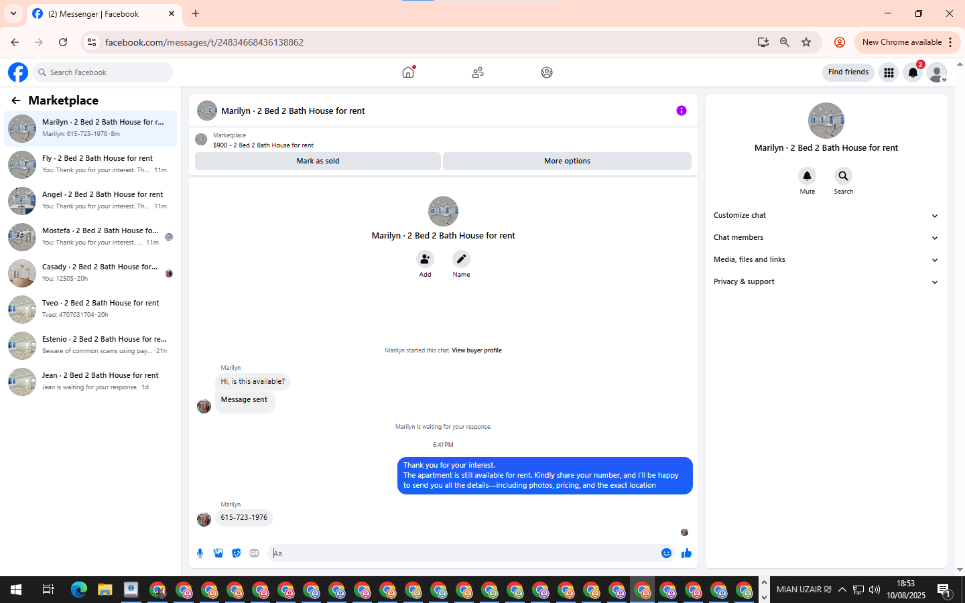
Task: Open the Chrome profile icon
Action: (839, 42)
